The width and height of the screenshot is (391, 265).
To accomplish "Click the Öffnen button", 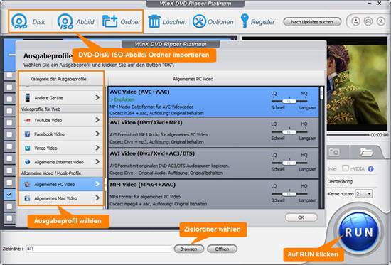I will click(x=222, y=249).
